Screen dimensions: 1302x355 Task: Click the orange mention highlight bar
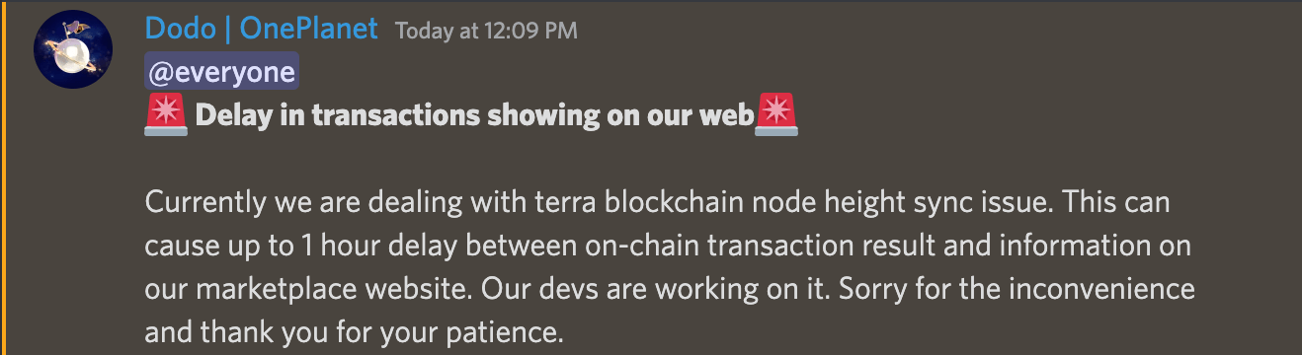[x=3, y=177]
